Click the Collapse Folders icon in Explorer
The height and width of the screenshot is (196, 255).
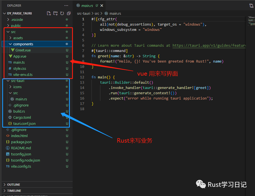click(68, 13)
